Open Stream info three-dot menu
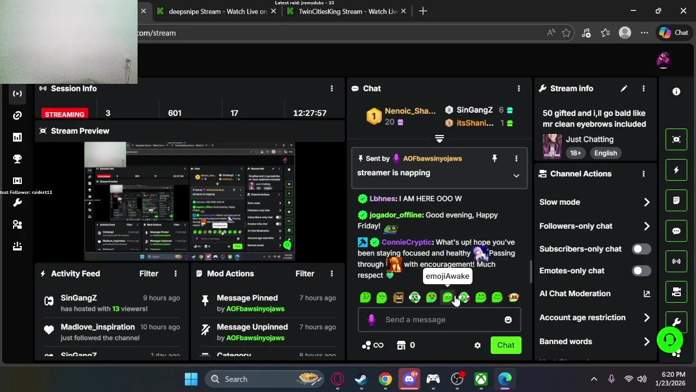The width and height of the screenshot is (696, 392). [644, 88]
